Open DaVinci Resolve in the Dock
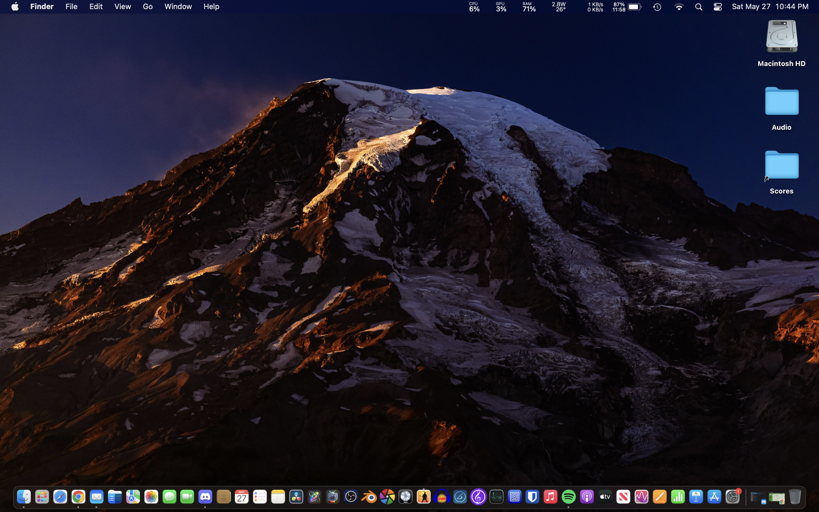 click(296, 497)
